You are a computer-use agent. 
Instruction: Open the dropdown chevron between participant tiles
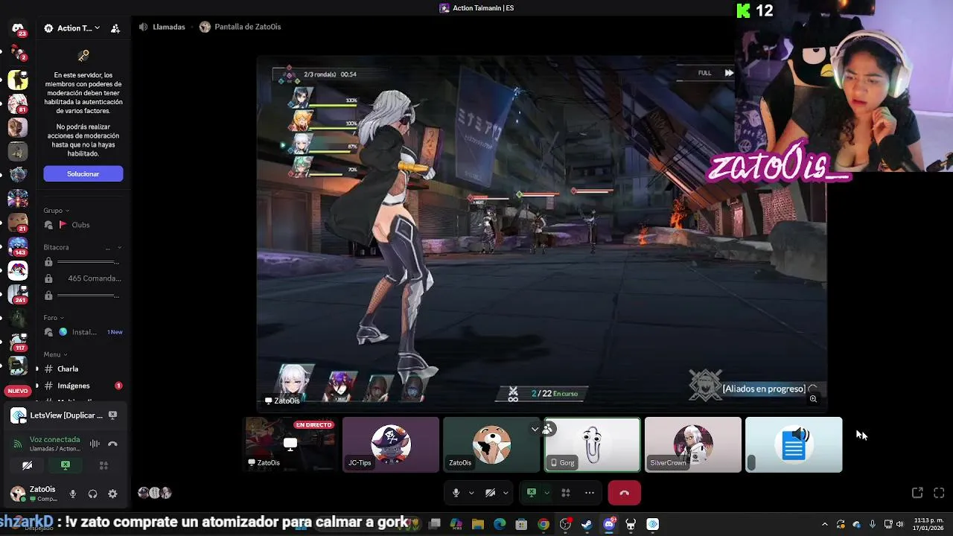(535, 429)
